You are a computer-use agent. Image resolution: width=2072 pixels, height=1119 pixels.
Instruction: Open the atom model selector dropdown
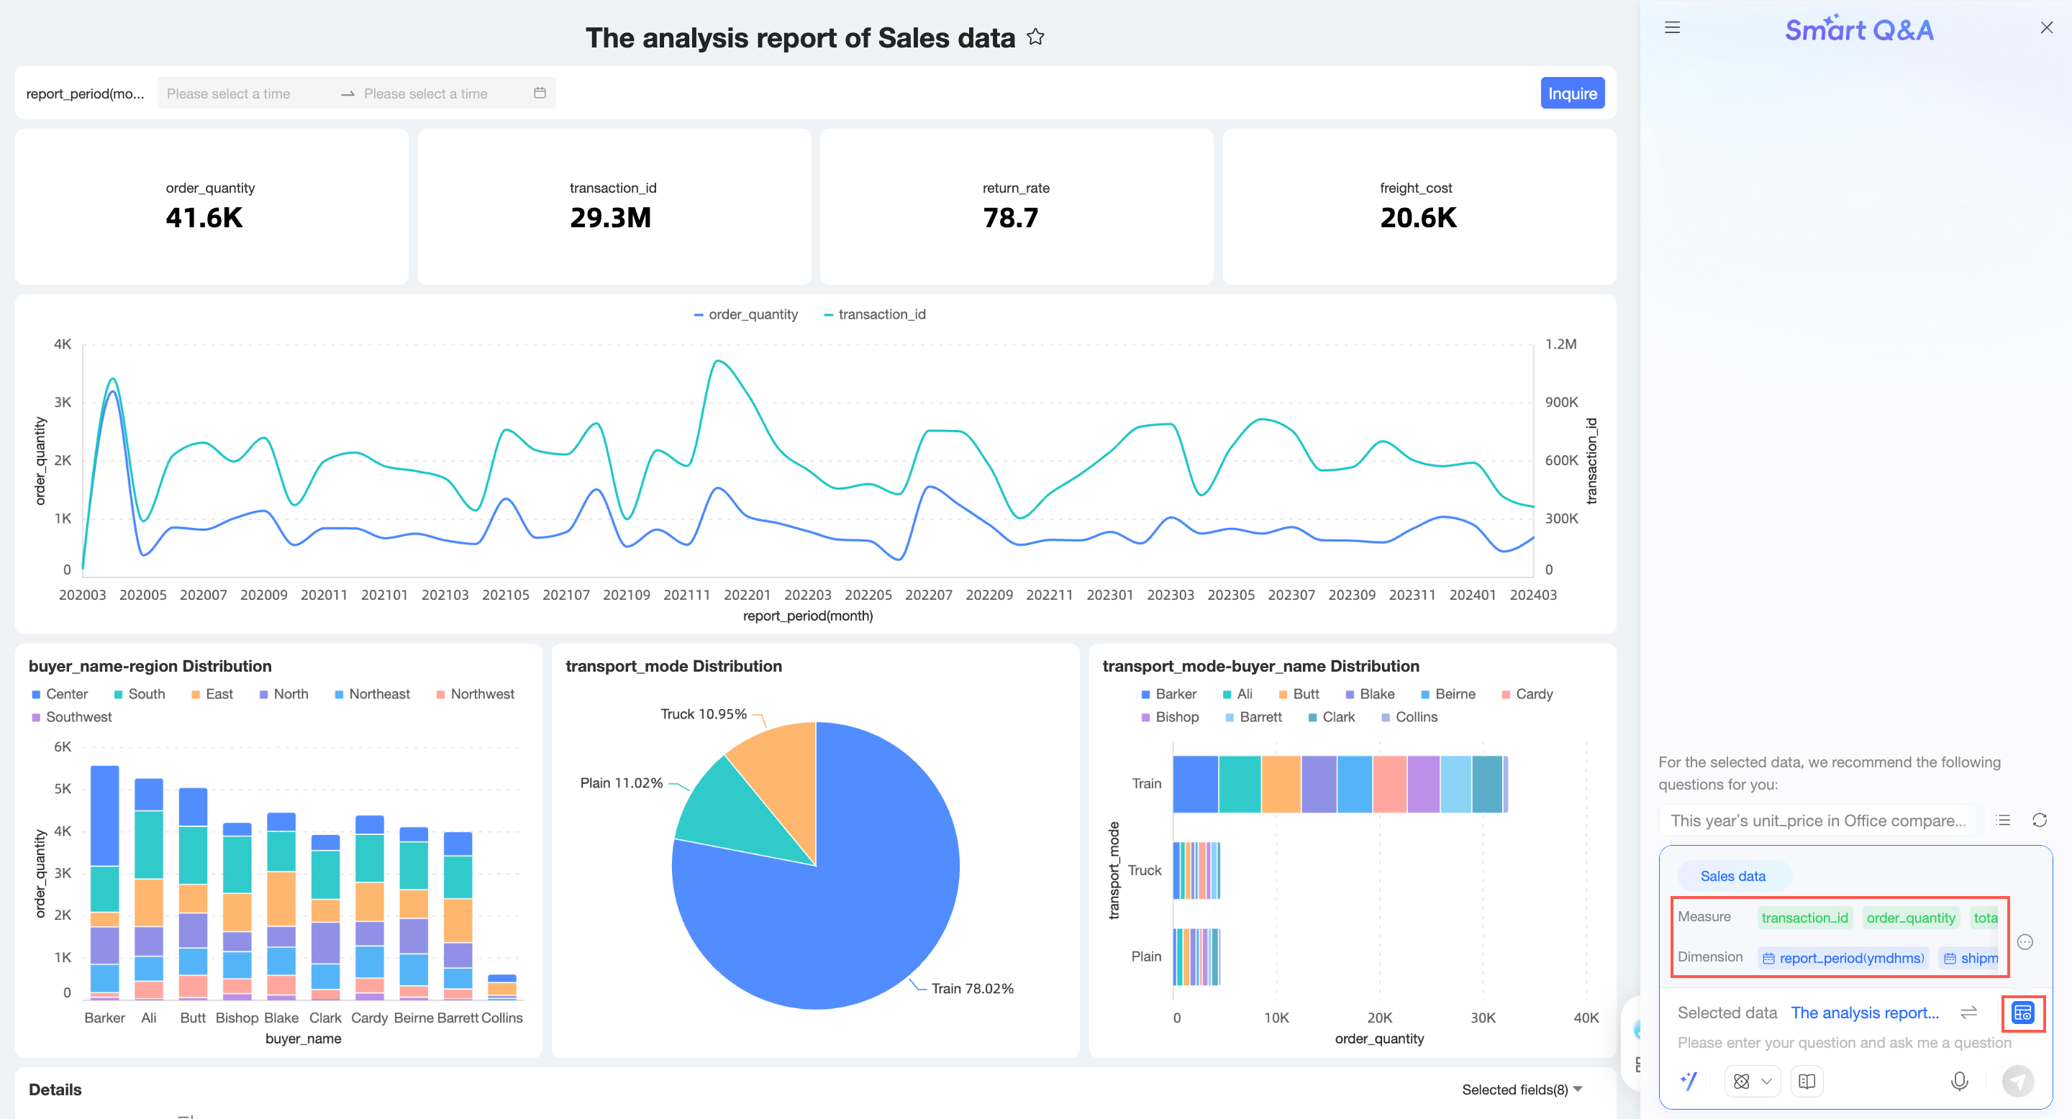[1752, 1081]
